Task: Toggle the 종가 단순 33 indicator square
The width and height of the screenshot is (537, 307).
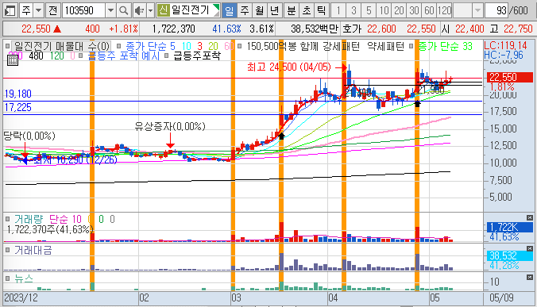Action: coord(411,46)
